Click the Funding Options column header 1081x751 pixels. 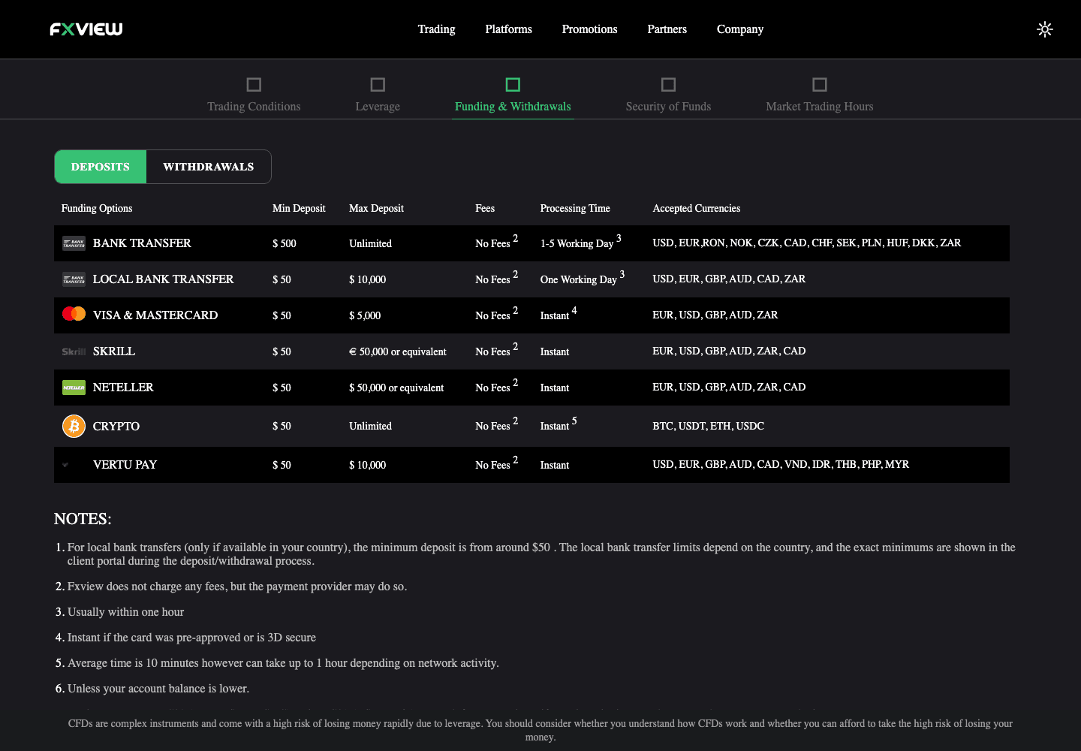(97, 209)
